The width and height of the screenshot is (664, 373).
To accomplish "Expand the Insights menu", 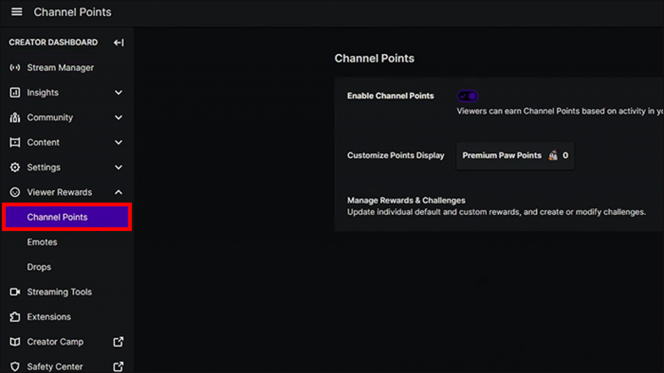I will (x=118, y=92).
